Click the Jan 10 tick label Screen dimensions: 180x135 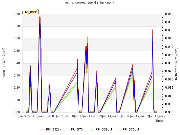coord(69,116)
